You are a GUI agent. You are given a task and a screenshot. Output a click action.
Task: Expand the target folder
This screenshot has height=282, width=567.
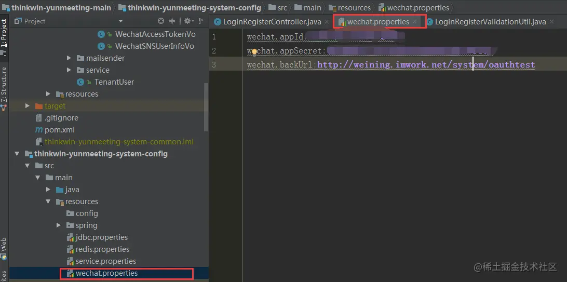(27, 106)
